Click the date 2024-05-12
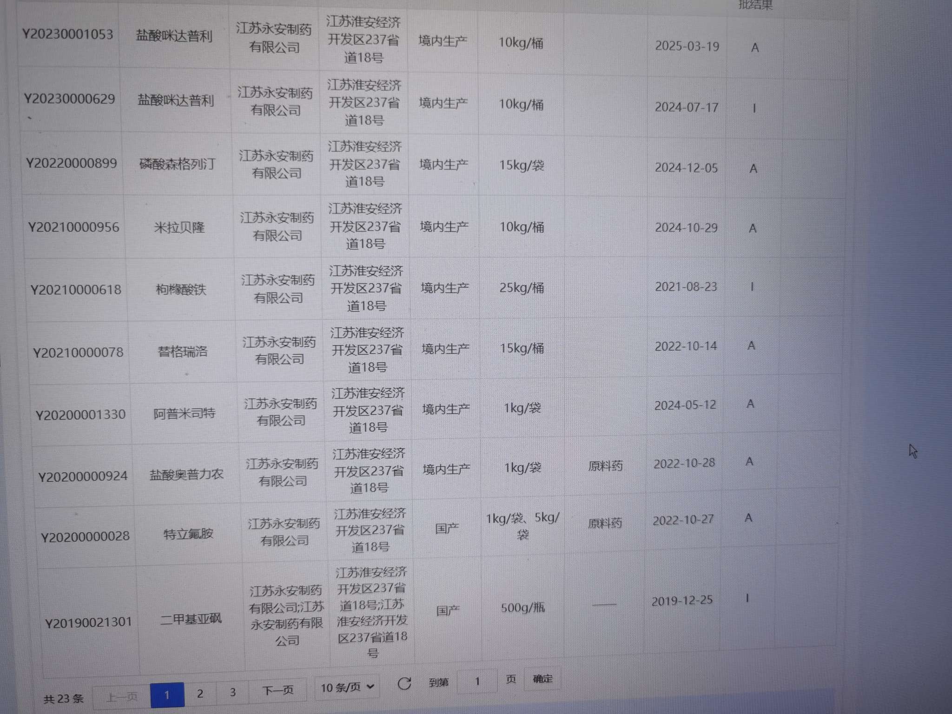The height and width of the screenshot is (714, 952). pos(685,405)
